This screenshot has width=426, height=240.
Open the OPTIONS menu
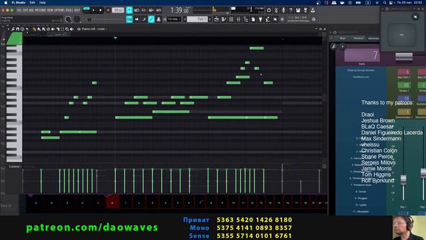click(59, 10)
